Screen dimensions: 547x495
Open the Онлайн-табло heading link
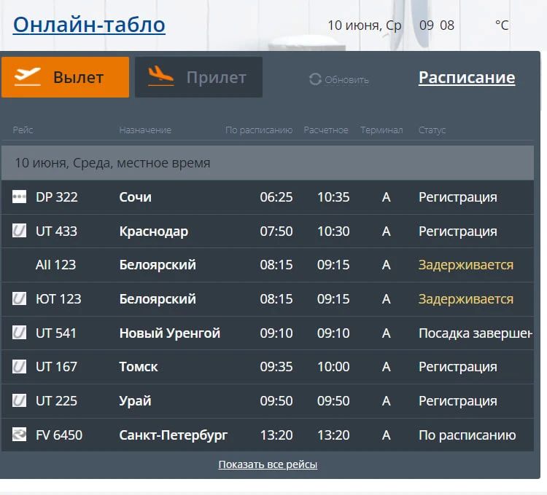pyautogui.click(x=89, y=25)
